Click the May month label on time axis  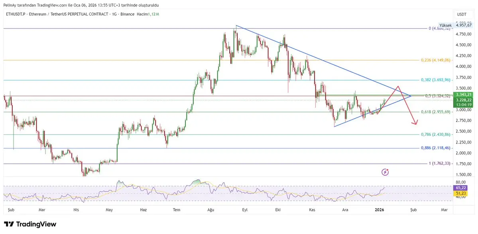[x=109, y=210]
